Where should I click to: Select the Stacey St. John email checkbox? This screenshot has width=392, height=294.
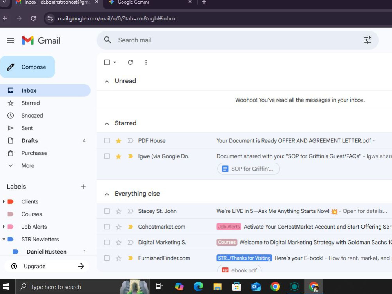(107, 211)
